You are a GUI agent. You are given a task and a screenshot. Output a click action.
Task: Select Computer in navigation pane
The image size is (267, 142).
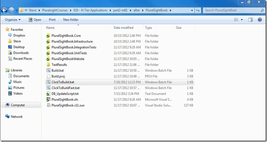pos(18,105)
